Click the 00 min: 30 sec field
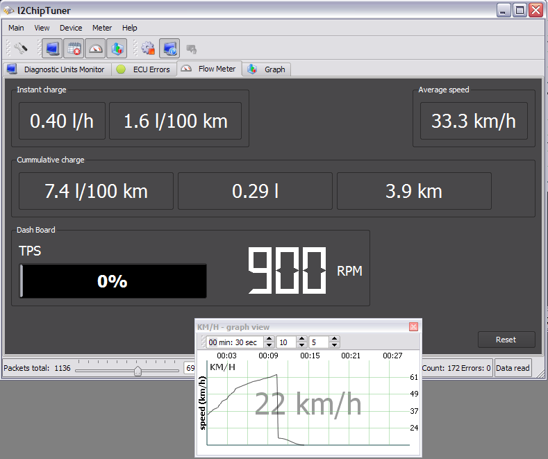This screenshot has height=459, width=548. click(x=235, y=342)
